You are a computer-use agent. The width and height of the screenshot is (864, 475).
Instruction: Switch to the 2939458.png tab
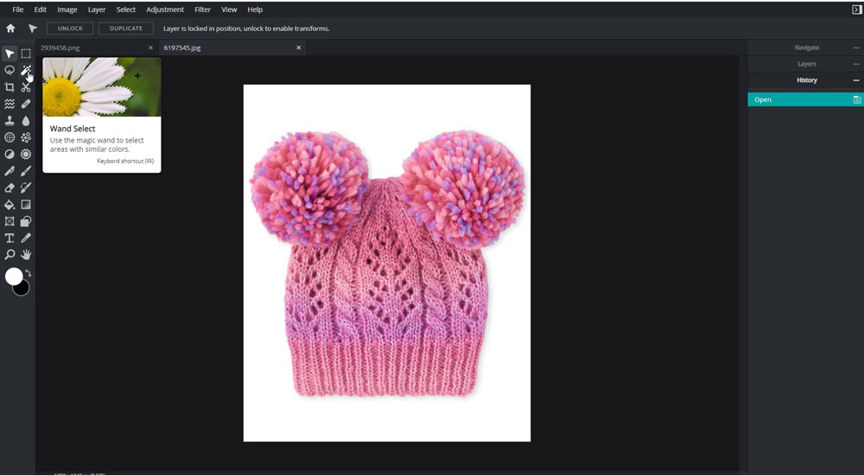point(60,48)
